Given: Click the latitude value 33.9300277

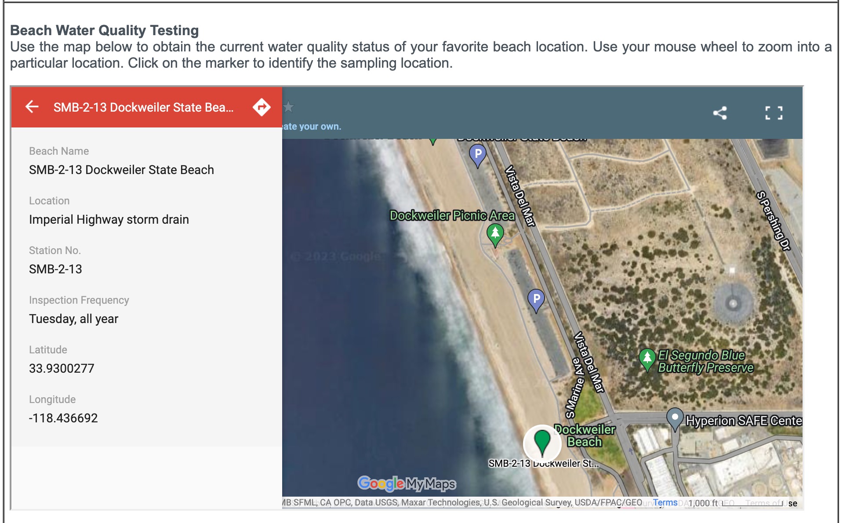Looking at the screenshot, I should 62,368.
